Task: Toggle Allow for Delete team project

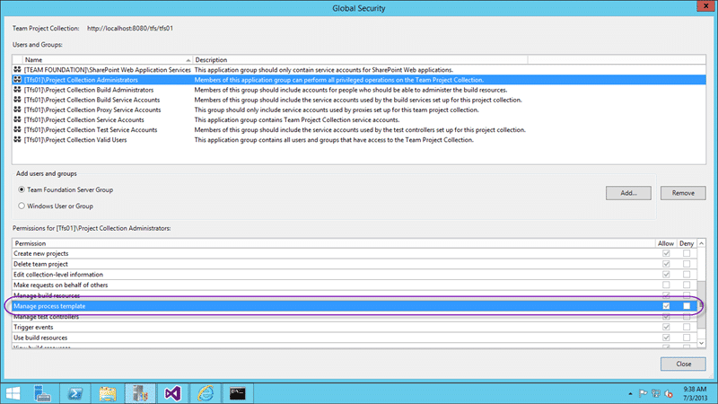Action: 666,264
